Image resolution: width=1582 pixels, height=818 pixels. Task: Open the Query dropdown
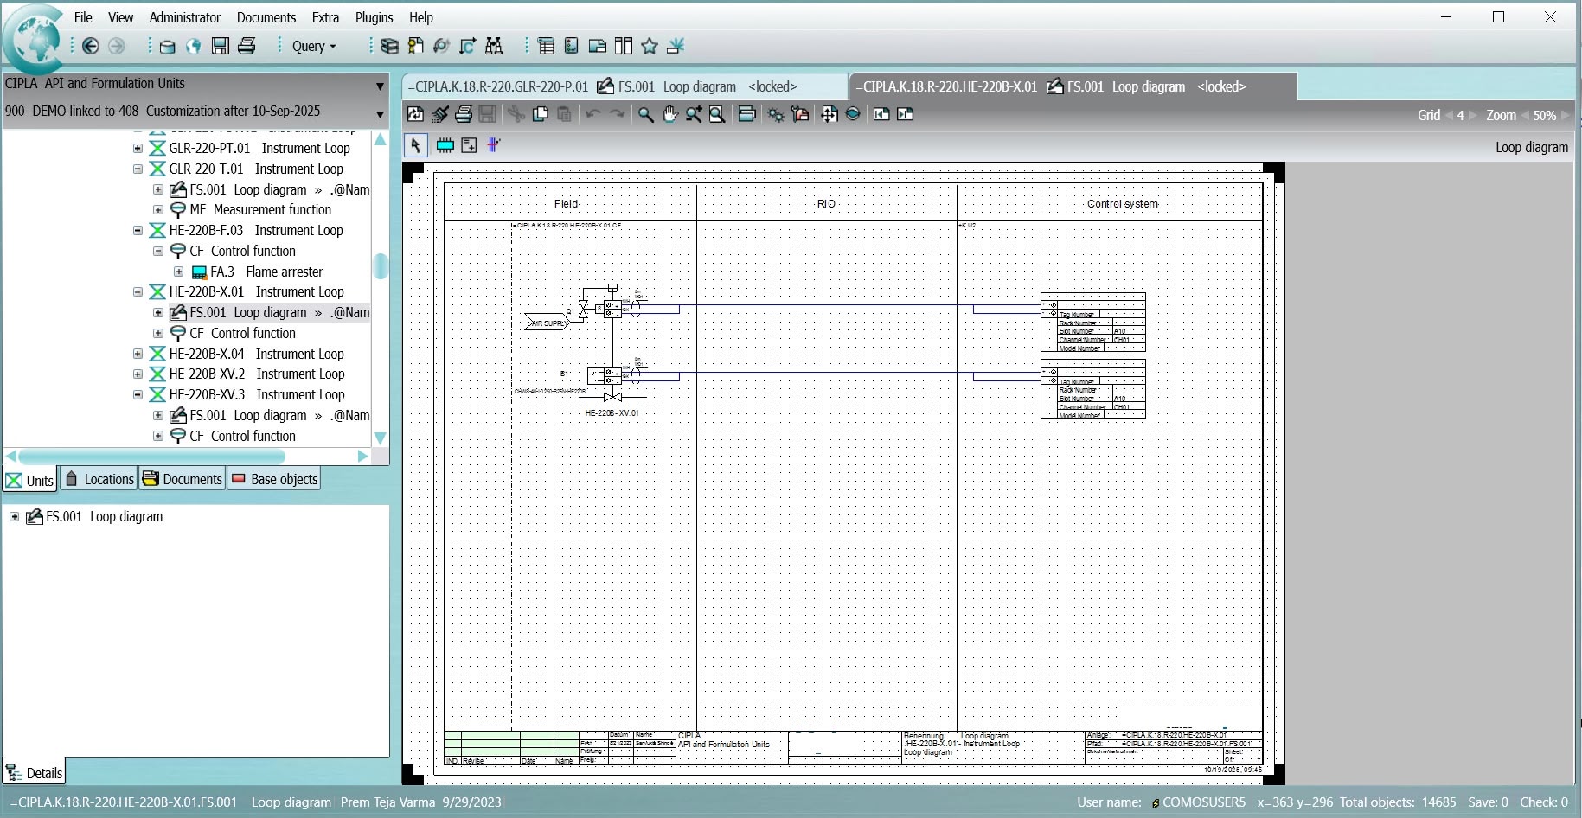(313, 47)
